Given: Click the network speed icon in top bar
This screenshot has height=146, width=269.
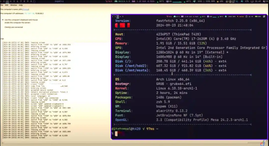Looking at the screenshot, I should click(116, 1).
